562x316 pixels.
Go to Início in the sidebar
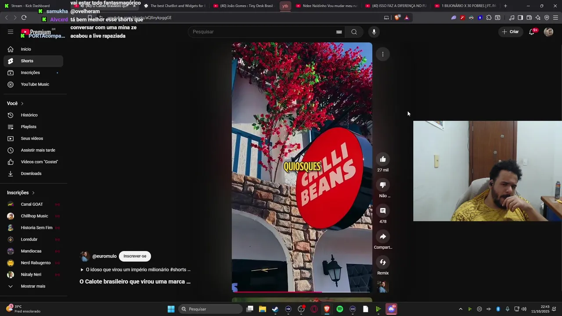pos(33,49)
